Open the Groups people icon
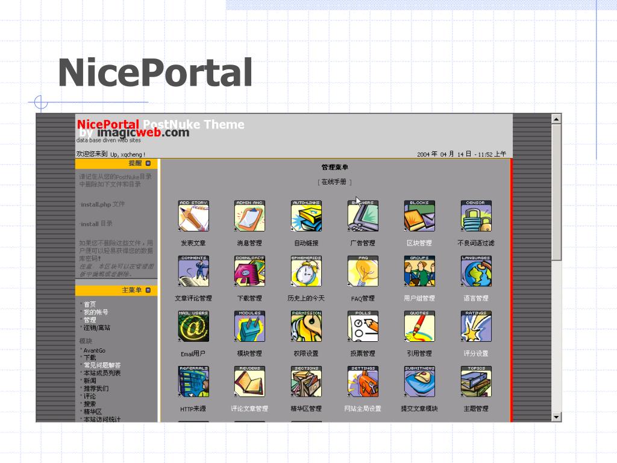617x463 pixels. pos(419,271)
